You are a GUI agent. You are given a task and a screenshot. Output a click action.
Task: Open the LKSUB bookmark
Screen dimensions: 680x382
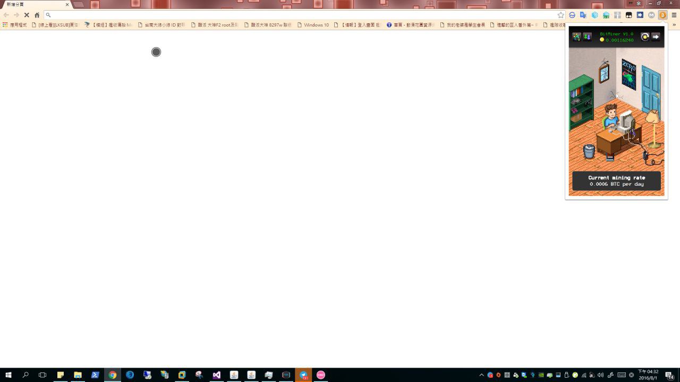pos(55,25)
